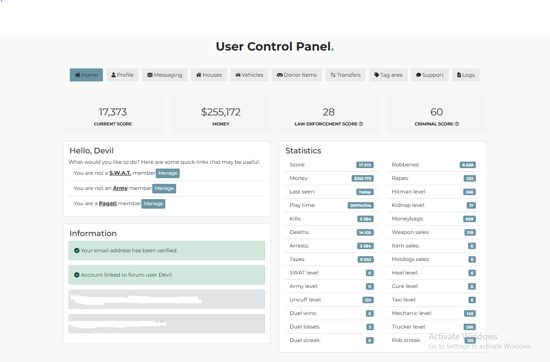The width and height of the screenshot is (550, 362).
Task: Click the Criminal Score question mark icon
Action: (x=457, y=124)
